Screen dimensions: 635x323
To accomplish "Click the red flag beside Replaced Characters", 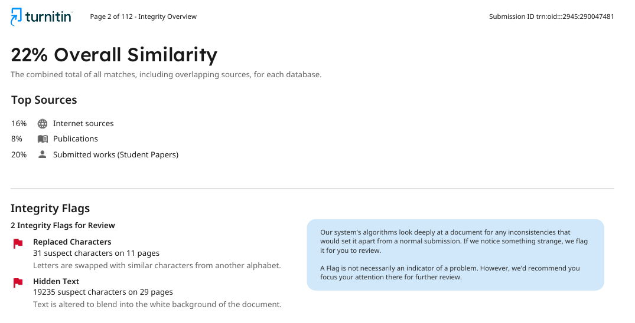I will pyautogui.click(x=18, y=244).
